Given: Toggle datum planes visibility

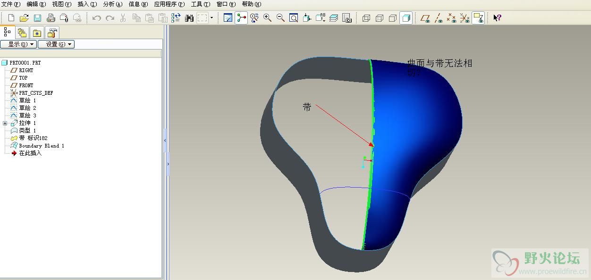Looking at the screenshot, I should coord(425,18).
